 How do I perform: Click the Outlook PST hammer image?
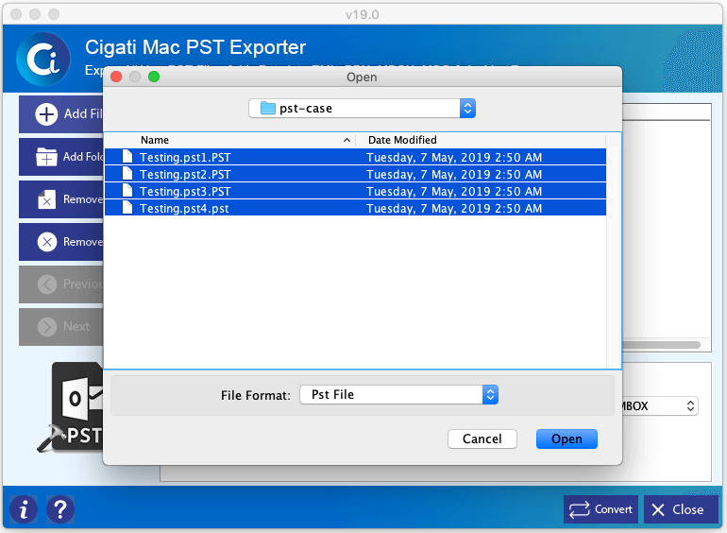[x=71, y=407]
